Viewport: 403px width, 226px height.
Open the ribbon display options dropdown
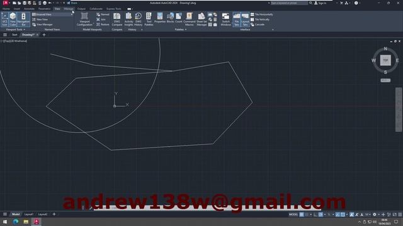click(x=132, y=9)
